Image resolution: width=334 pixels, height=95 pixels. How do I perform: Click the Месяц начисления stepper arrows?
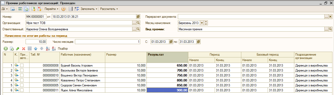206,23
